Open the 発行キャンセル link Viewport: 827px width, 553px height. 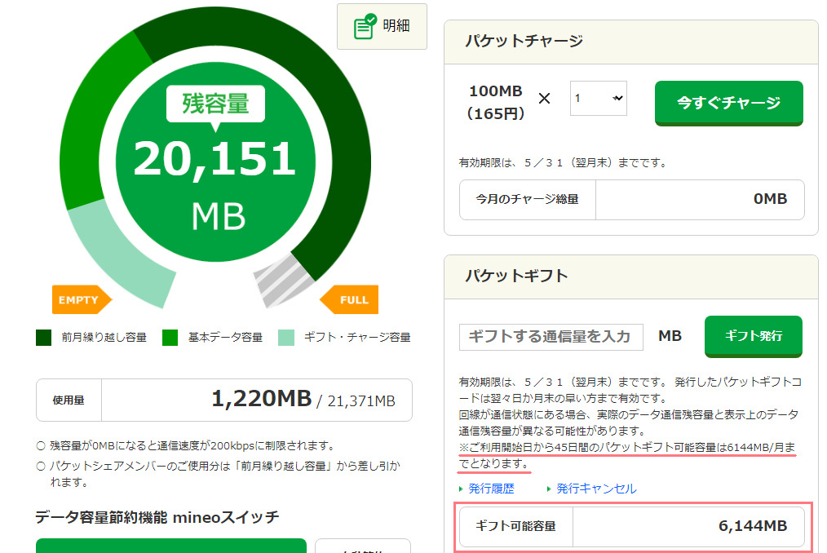tap(596, 489)
